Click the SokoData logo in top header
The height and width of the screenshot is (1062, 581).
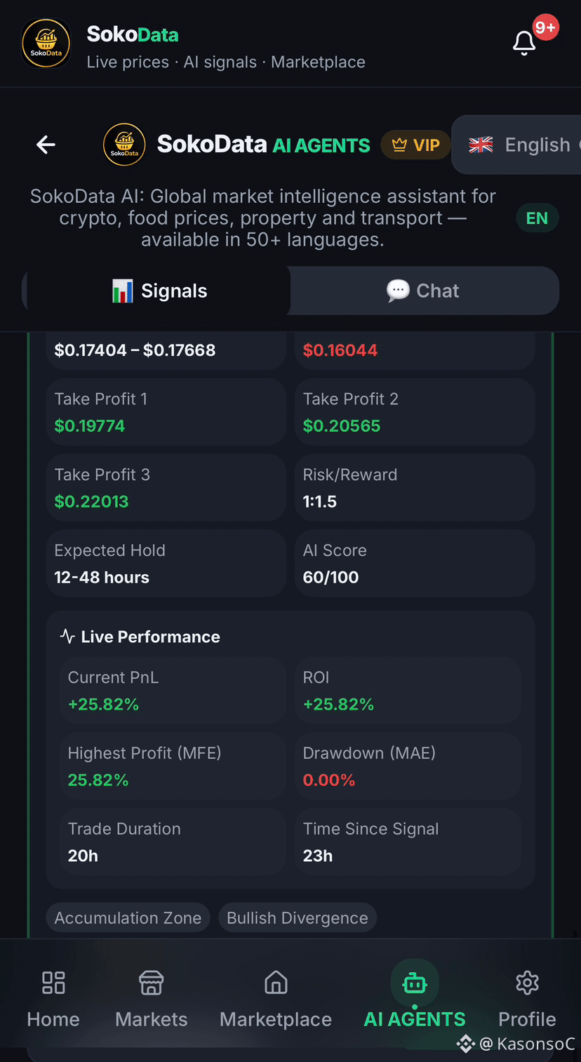(46, 43)
